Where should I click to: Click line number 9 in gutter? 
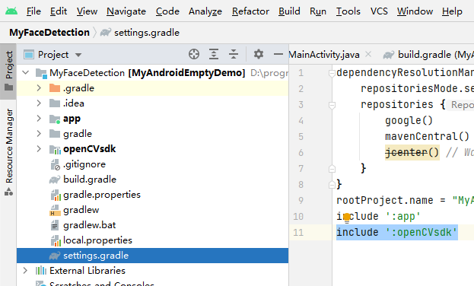[x=301, y=201]
